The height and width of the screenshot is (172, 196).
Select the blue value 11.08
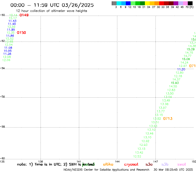coord(8,48)
